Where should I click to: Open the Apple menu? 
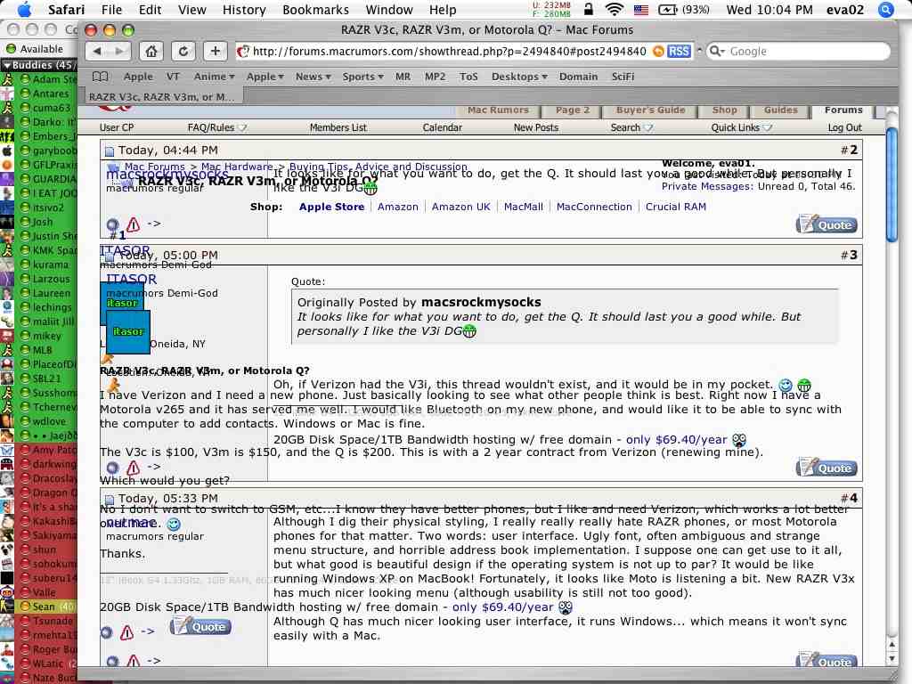pos(25,9)
